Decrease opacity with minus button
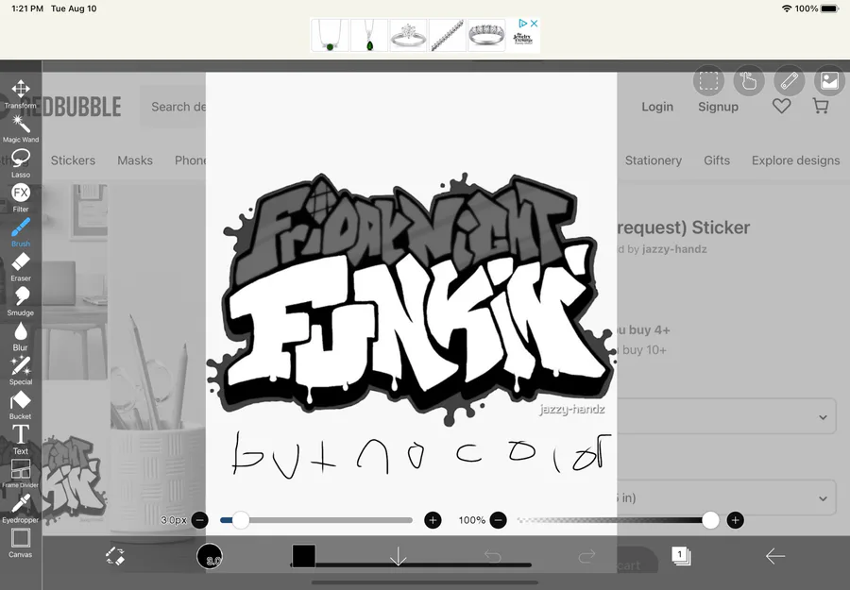850x590 pixels. [x=498, y=520]
